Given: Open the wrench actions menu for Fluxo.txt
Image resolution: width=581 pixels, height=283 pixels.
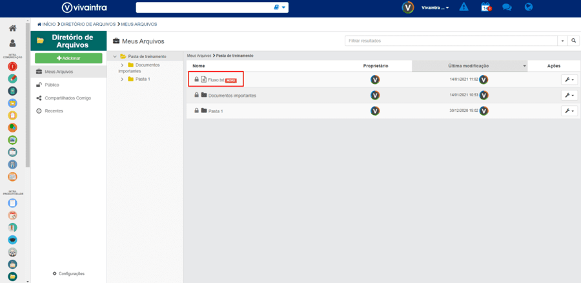Looking at the screenshot, I should click(569, 79).
